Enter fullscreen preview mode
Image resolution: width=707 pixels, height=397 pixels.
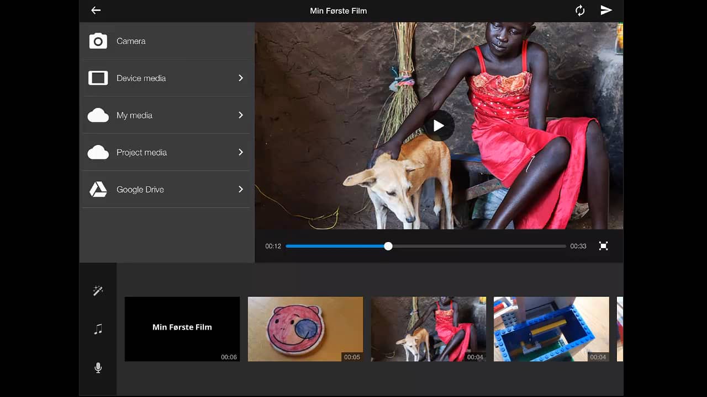coord(603,246)
